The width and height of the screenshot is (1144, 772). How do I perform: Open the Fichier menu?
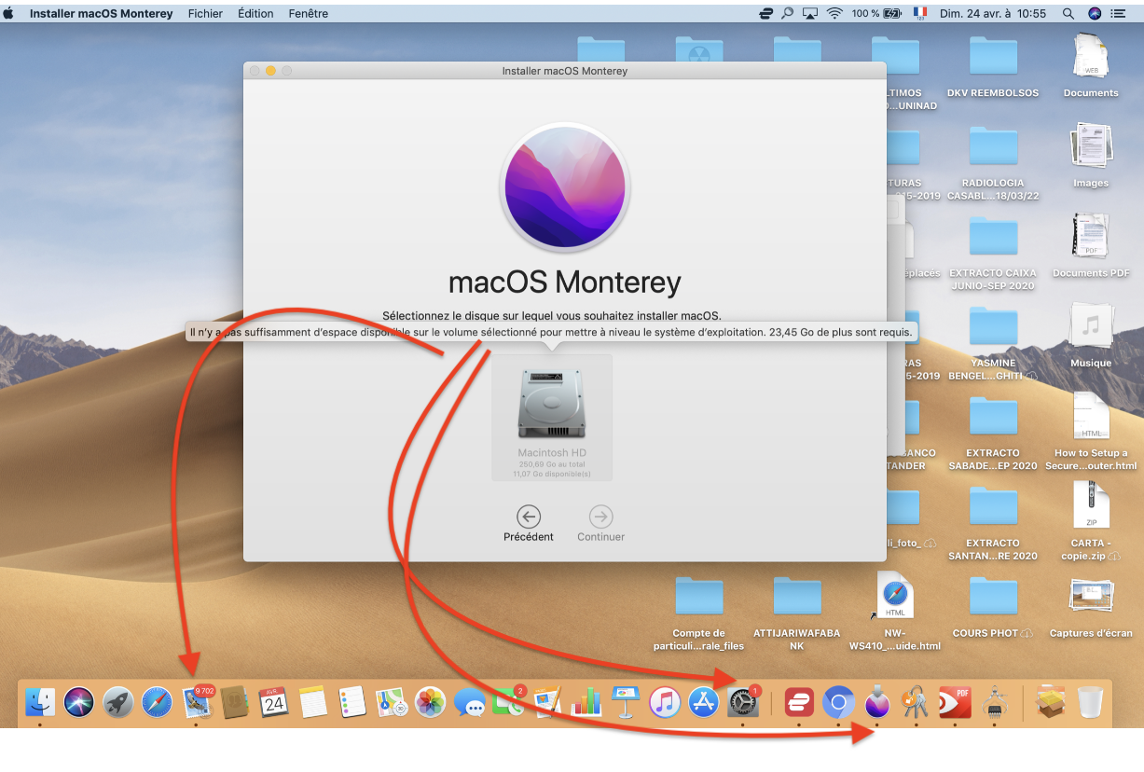click(205, 13)
